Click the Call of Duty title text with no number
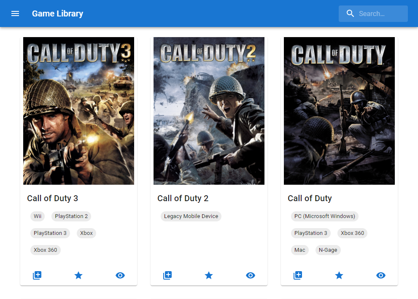The image size is (418, 299). click(310, 198)
